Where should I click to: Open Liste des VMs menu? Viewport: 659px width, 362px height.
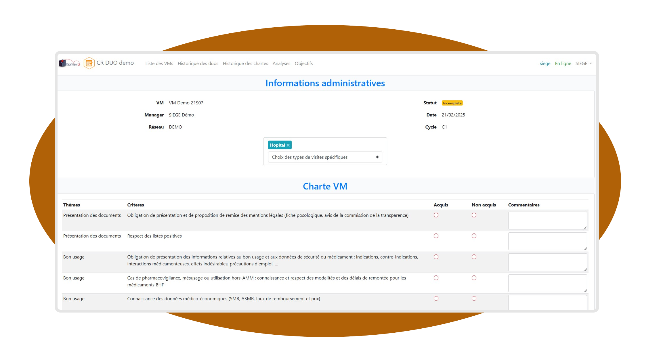[x=159, y=64]
